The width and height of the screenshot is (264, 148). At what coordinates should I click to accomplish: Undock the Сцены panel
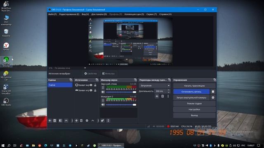coord(71,80)
